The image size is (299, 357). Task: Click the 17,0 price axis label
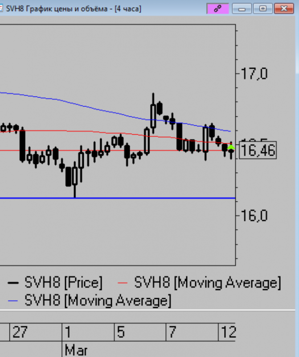coord(254,73)
